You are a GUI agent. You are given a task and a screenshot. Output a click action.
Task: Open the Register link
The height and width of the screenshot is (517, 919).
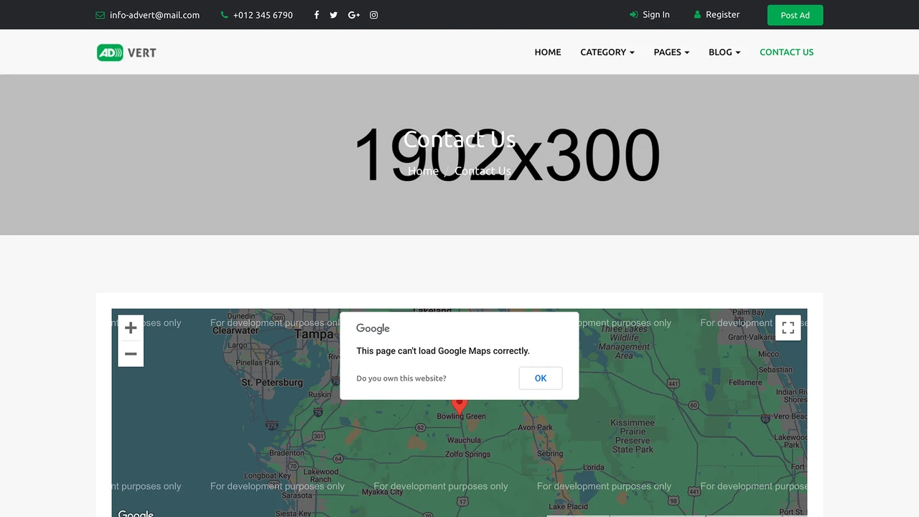[x=717, y=14]
